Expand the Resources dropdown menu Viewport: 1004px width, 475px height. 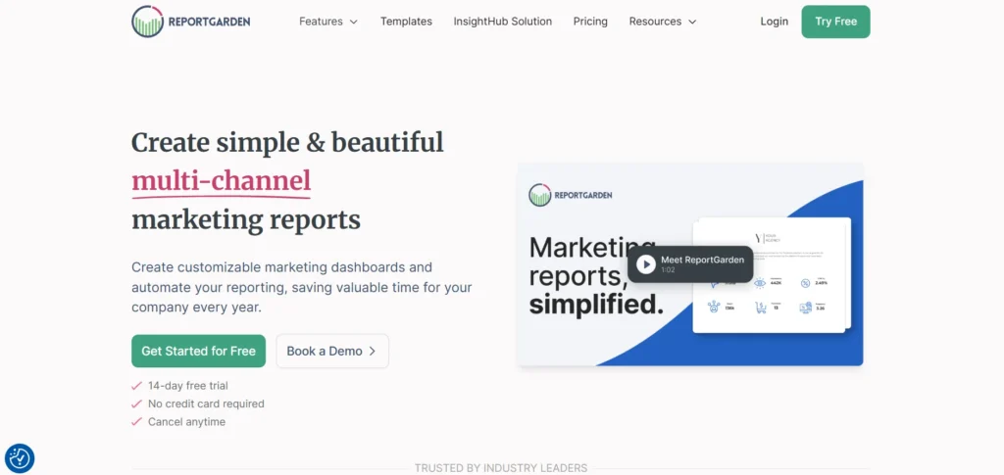coord(663,22)
